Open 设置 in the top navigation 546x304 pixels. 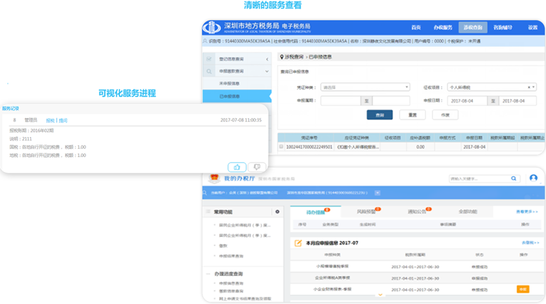click(532, 27)
